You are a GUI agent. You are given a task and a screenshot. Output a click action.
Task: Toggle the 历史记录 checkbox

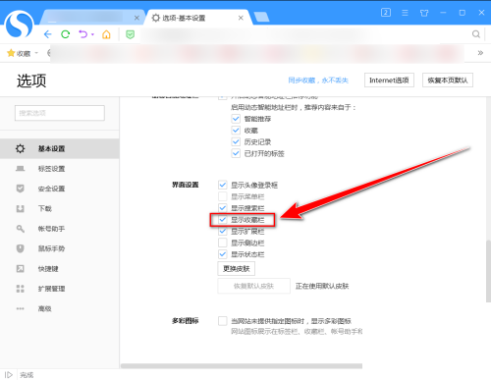236,141
